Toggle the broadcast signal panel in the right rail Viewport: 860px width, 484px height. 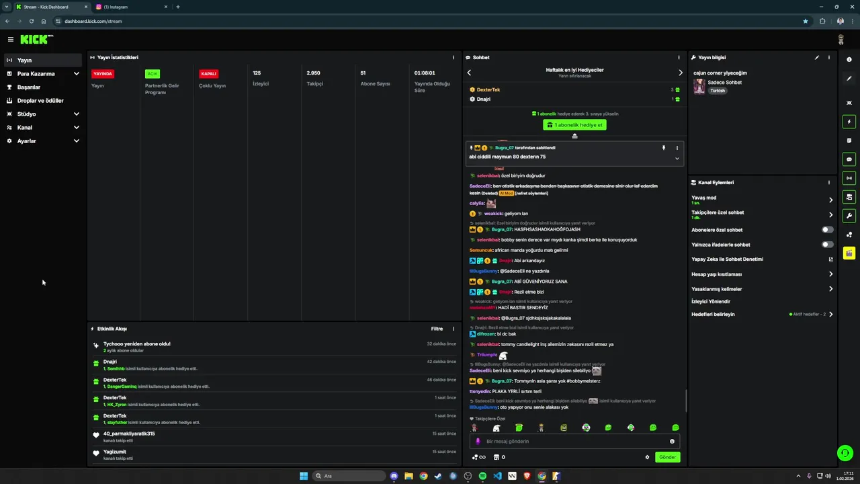pos(849,178)
